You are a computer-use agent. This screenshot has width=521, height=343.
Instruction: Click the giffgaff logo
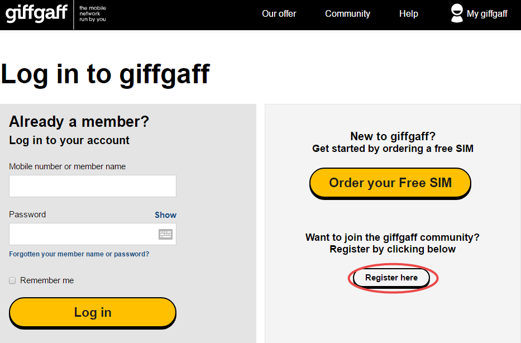(x=36, y=13)
